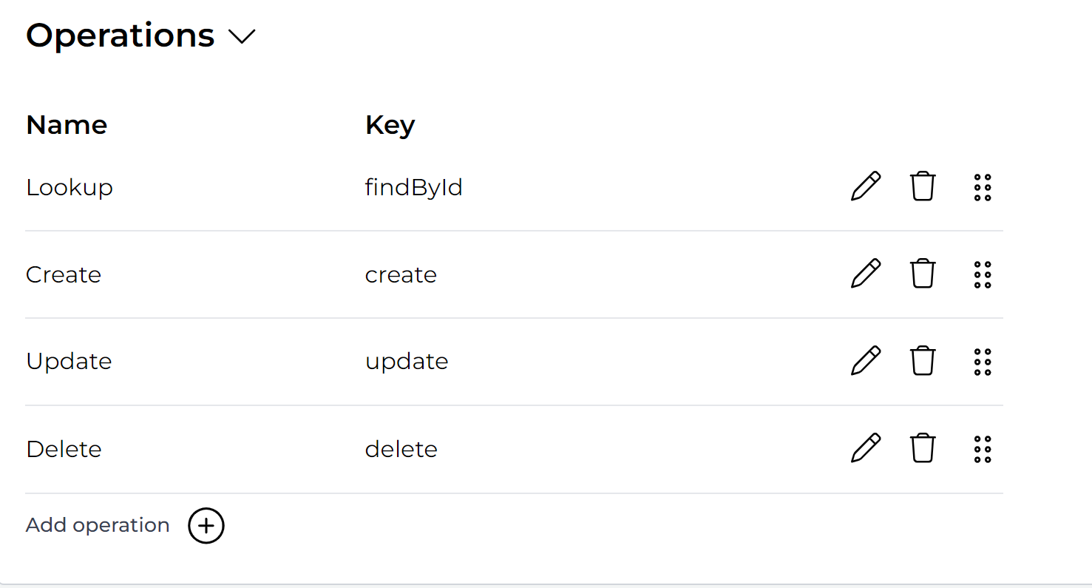Select the Lookup operation name
This screenshot has width=1092, height=588.
pos(69,186)
